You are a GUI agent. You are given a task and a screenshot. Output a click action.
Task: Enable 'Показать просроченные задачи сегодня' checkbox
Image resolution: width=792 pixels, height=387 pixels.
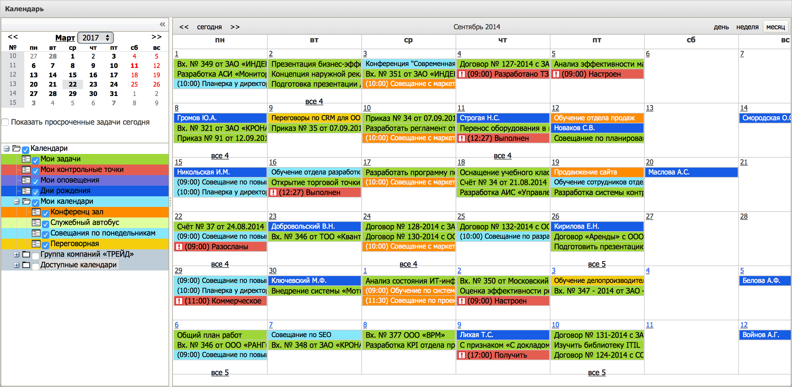(5, 122)
